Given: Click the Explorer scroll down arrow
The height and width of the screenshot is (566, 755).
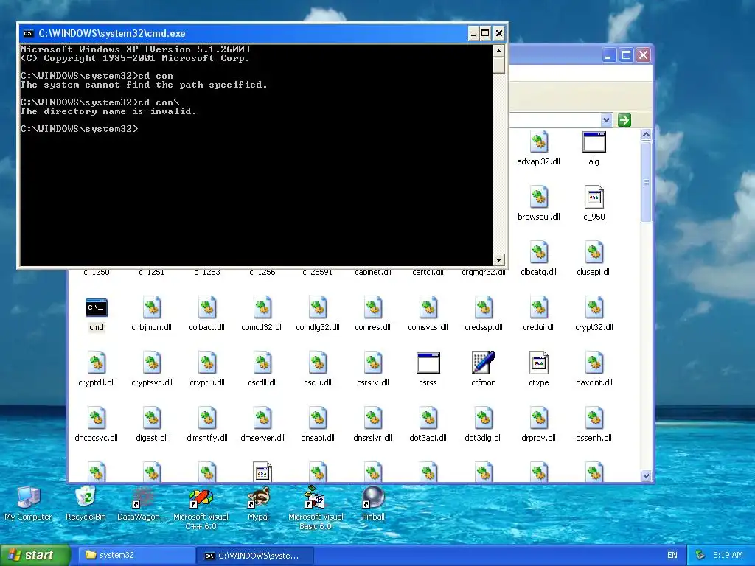Looking at the screenshot, I should coord(646,475).
